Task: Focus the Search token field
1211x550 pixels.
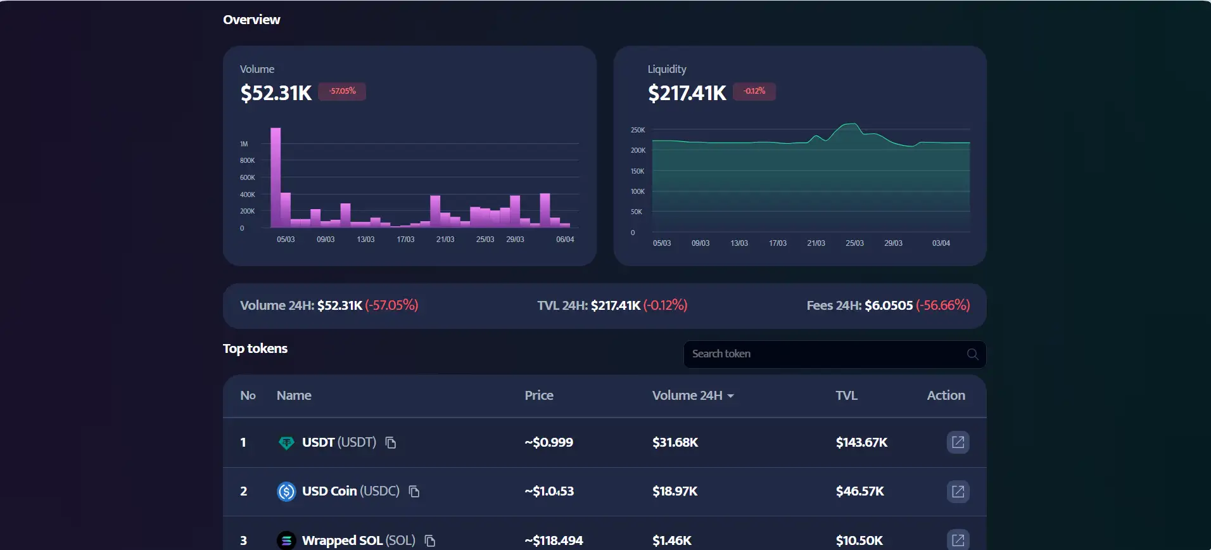Action: [823, 354]
